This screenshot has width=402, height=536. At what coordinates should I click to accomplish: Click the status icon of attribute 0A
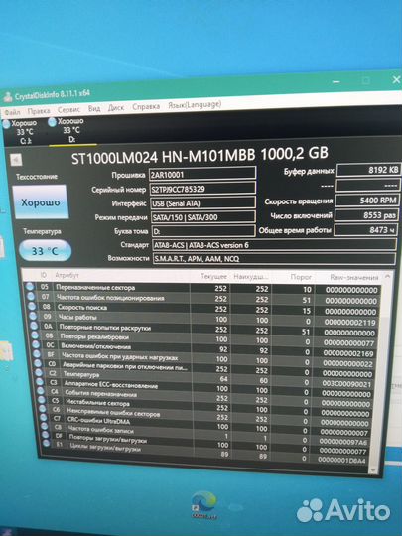(x=34, y=326)
